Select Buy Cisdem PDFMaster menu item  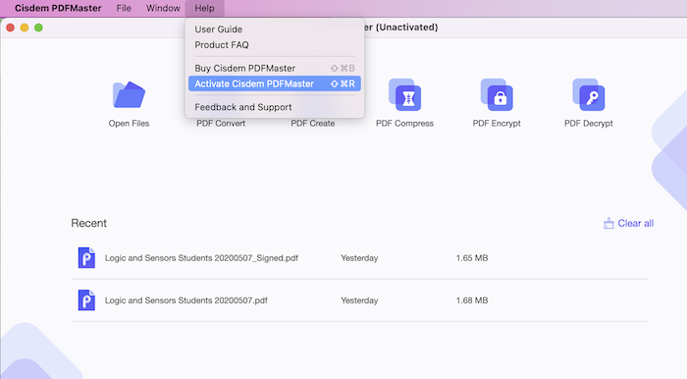[x=275, y=68]
